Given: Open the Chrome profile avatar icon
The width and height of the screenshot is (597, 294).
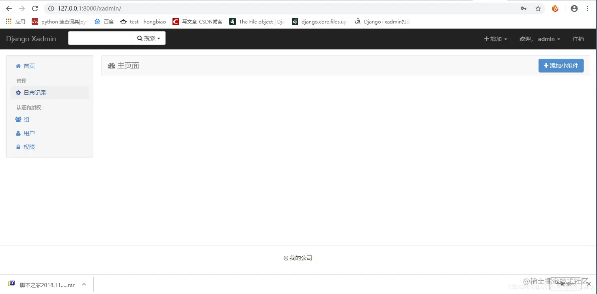Looking at the screenshot, I should pyautogui.click(x=574, y=9).
